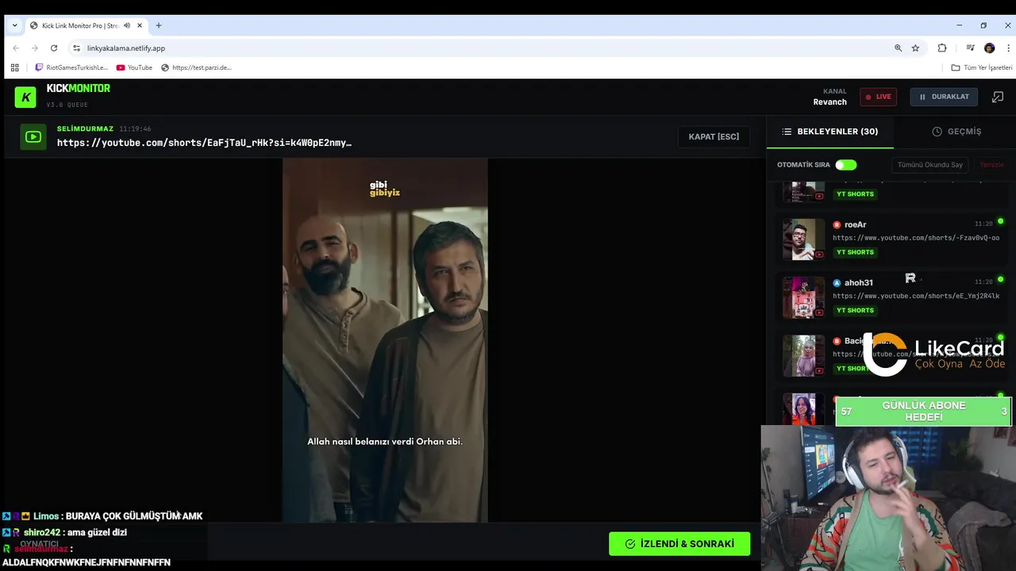Toggle the OTOMATİK SIRA switch
Viewport: 1016px width, 571px height.
click(x=846, y=165)
